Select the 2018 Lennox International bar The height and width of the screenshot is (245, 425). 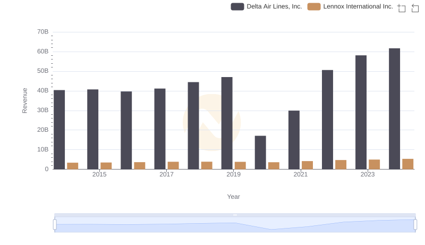pyautogui.click(x=207, y=166)
